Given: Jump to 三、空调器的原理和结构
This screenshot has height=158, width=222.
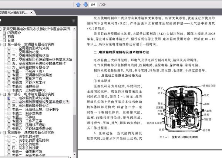Looking at the screenshot, I should [x=30, y=56].
